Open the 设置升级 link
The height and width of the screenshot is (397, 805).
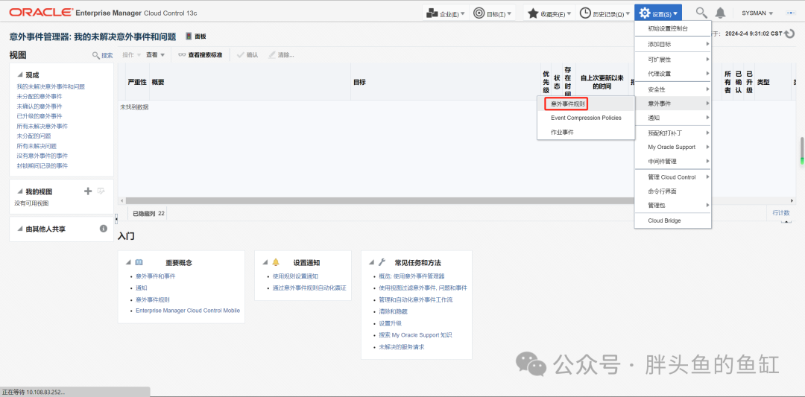point(390,324)
